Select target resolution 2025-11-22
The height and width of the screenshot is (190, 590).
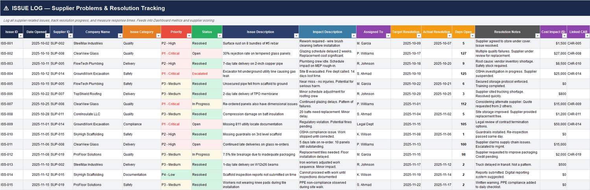click(406, 185)
